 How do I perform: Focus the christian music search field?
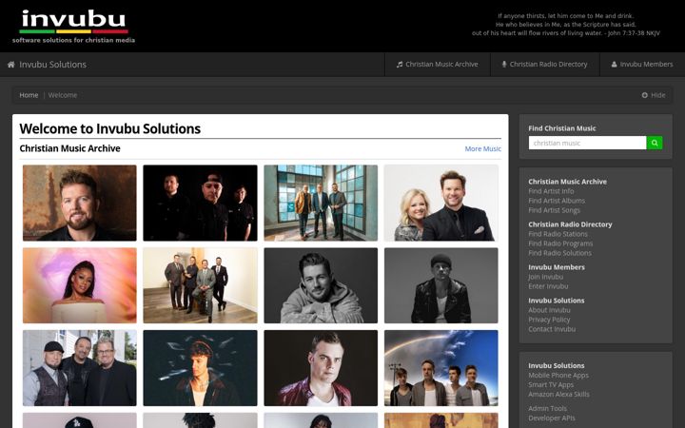point(587,143)
